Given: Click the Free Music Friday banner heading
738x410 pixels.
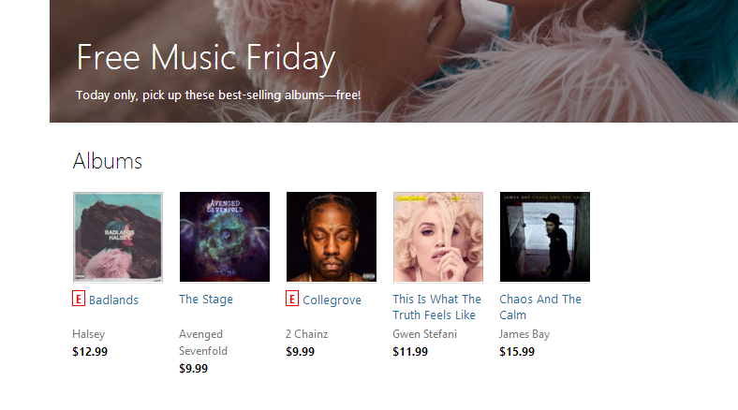Looking at the screenshot, I should tap(205, 58).
